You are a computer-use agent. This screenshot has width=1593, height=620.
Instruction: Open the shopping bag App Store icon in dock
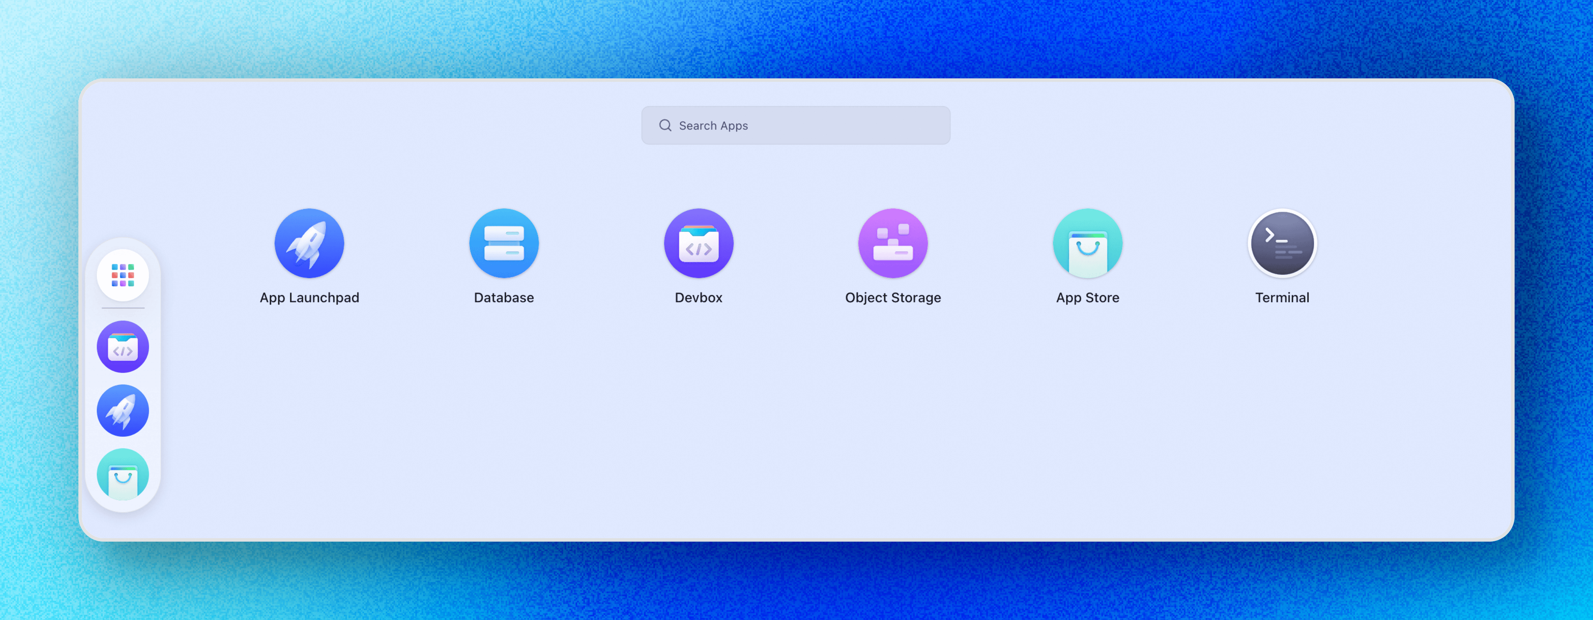click(x=123, y=474)
